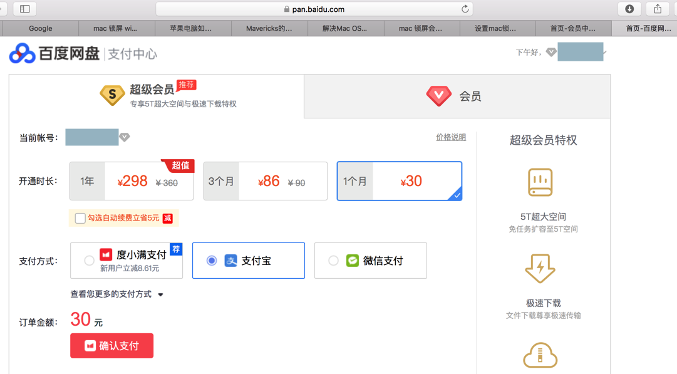Click the 极速下载 privilege title
This screenshot has width=677, height=374.
tap(543, 303)
